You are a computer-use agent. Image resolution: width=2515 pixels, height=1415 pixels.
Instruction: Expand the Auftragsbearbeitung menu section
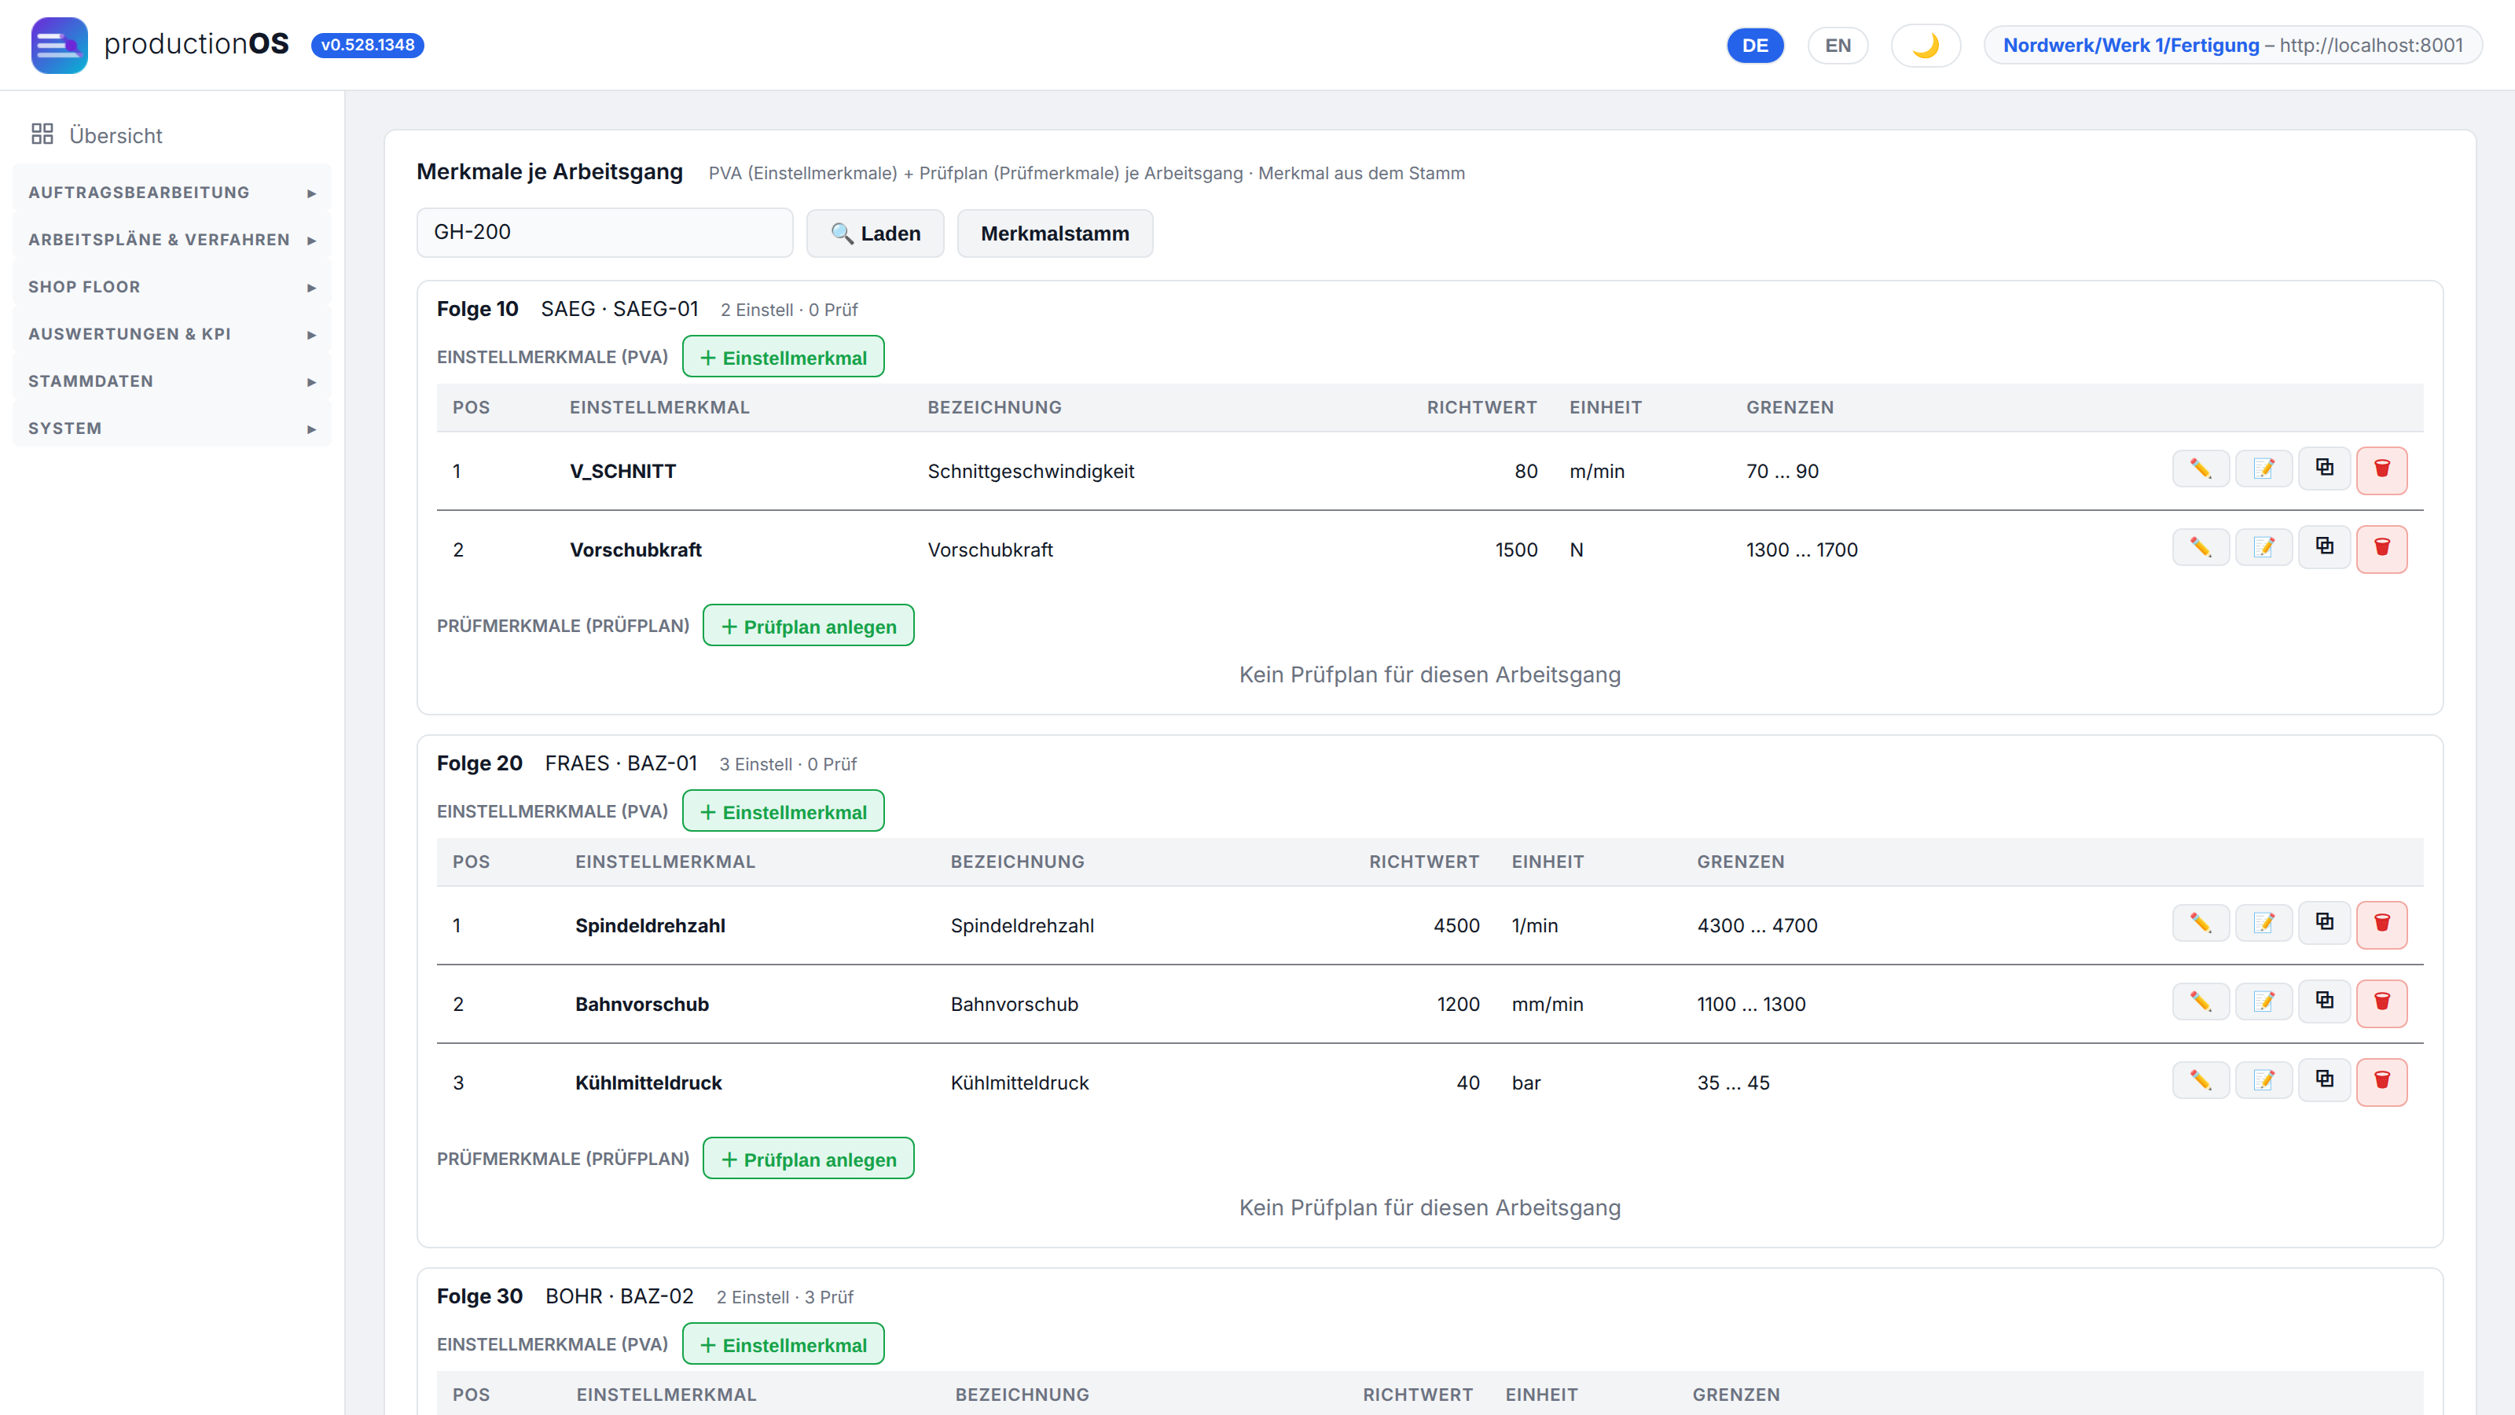172,193
